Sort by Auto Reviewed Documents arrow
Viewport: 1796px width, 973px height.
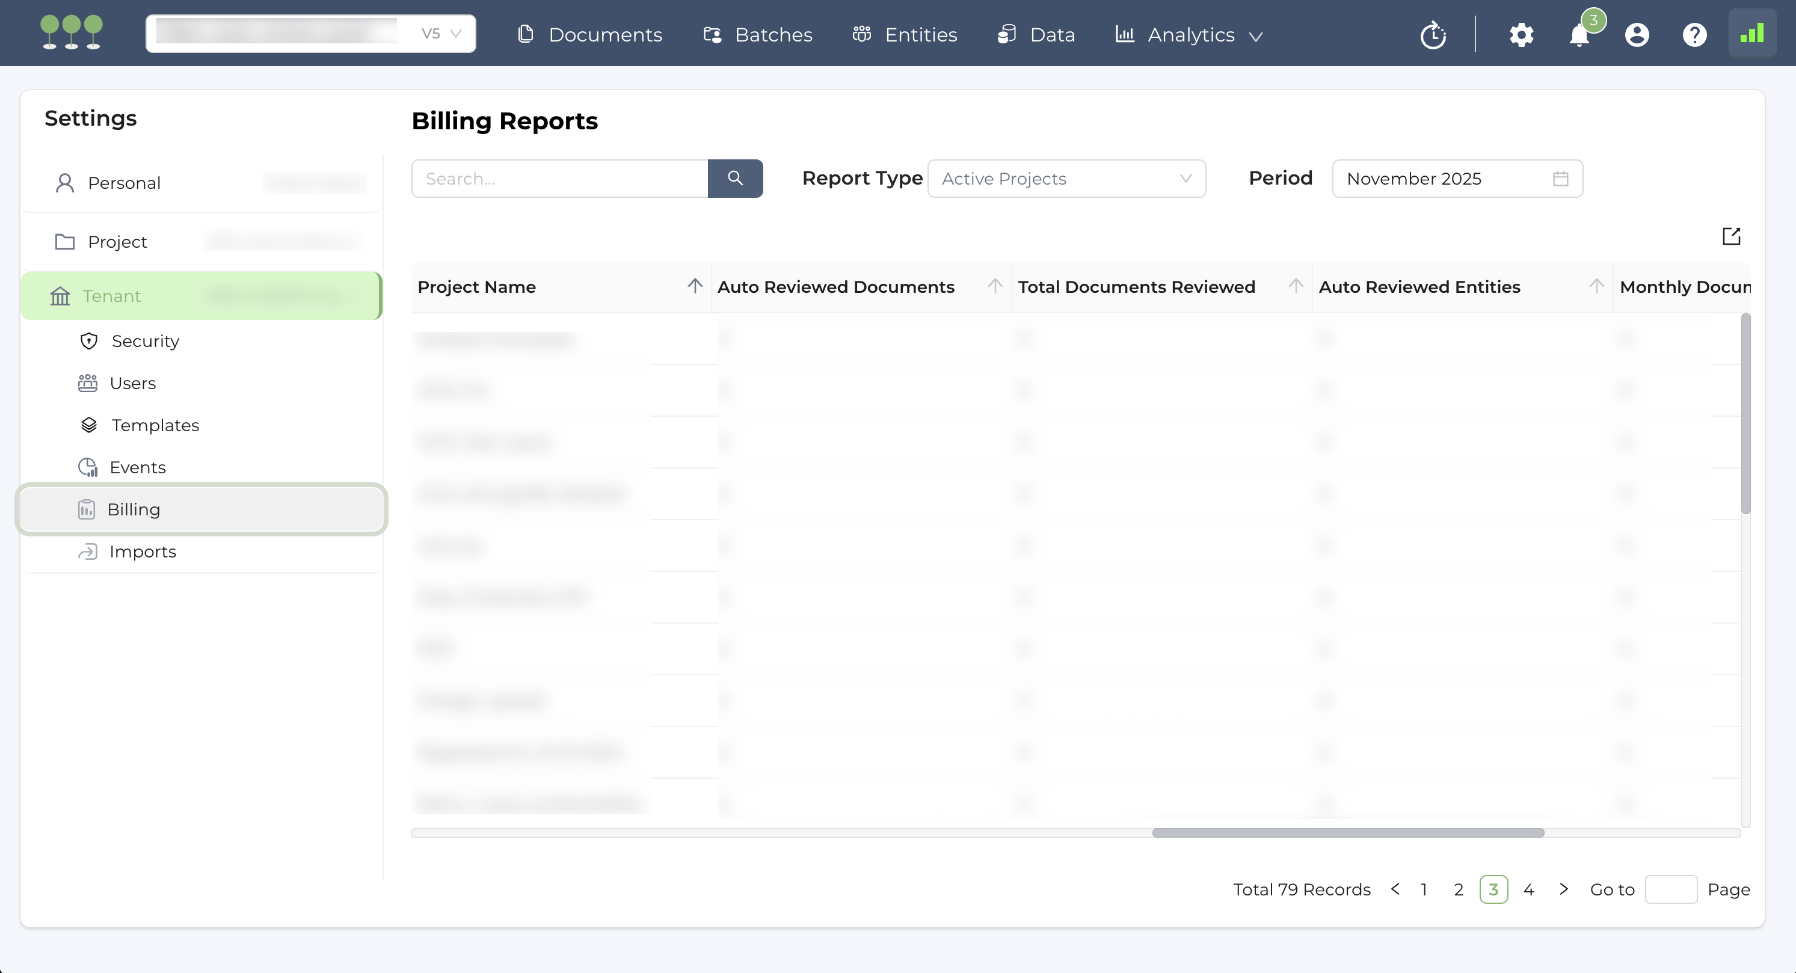coord(995,286)
